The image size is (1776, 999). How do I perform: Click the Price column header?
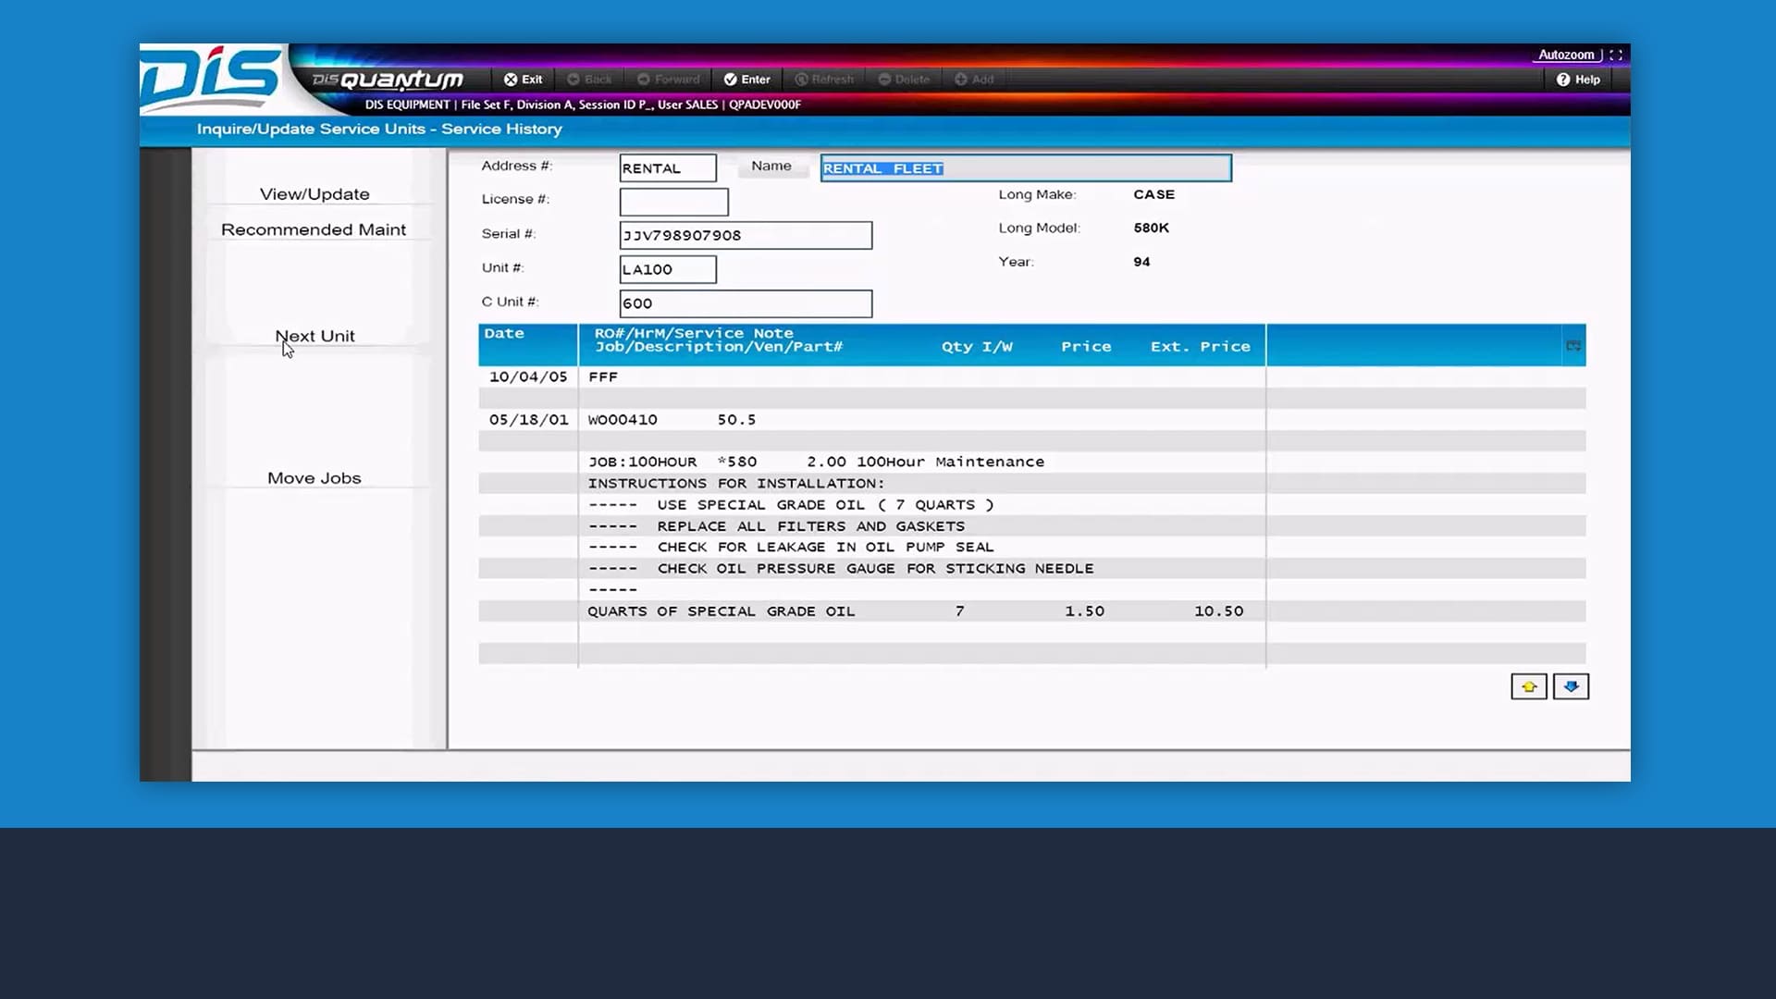click(x=1086, y=347)
